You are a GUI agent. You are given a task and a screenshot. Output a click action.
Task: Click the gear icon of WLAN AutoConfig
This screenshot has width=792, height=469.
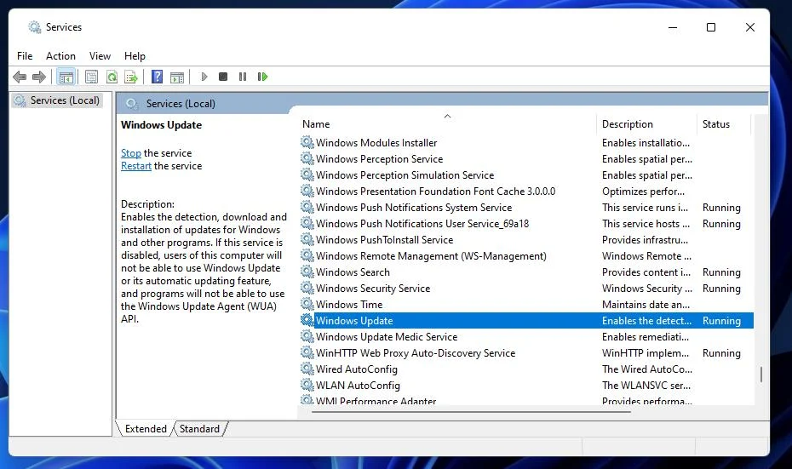tap(307, 385)
